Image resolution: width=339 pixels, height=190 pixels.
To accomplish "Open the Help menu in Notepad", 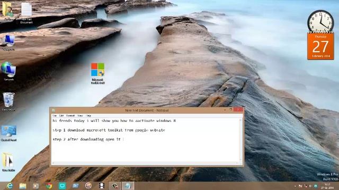I will click(88, 116).
